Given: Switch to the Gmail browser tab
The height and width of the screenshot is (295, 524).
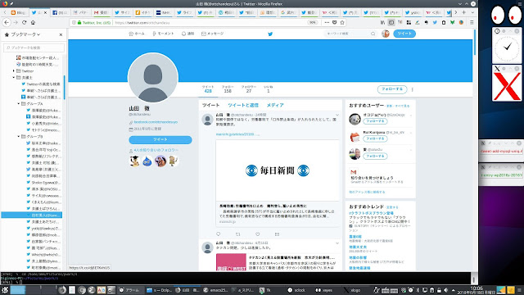Looking at the screenshot, I should 101,12.
